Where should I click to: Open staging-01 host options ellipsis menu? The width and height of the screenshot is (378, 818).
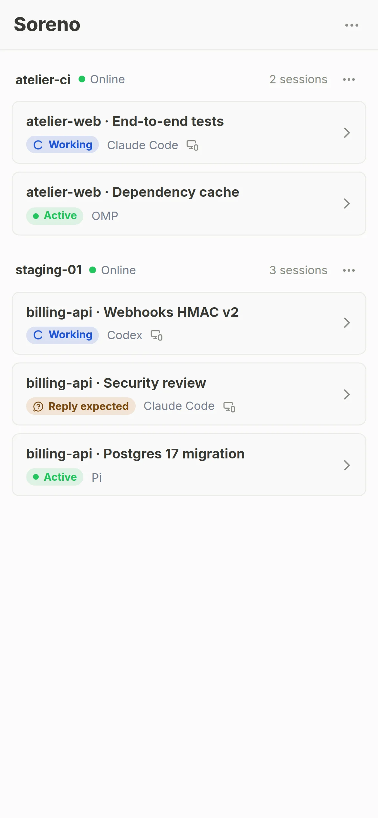pos(349,270)
